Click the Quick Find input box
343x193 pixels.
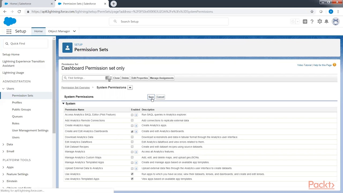tap(26, 43)
